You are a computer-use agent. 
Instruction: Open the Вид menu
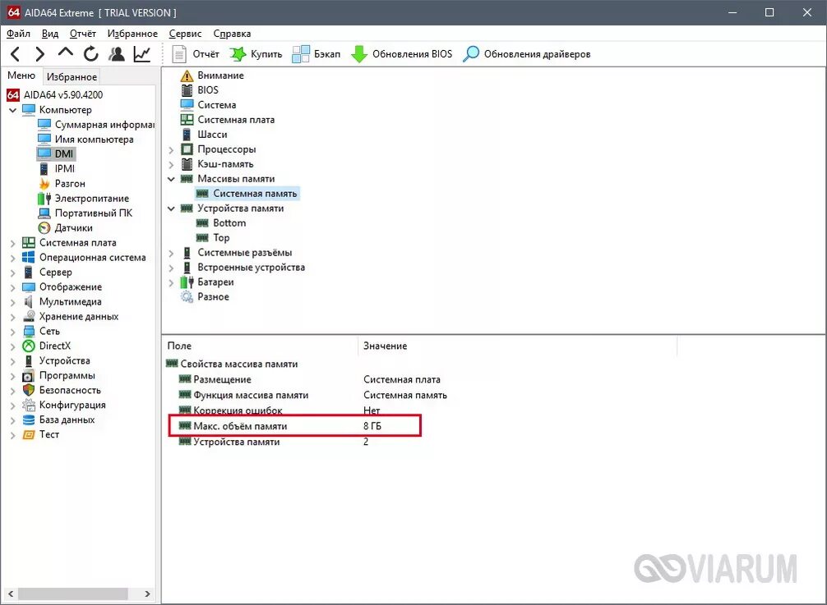point(49,34)
